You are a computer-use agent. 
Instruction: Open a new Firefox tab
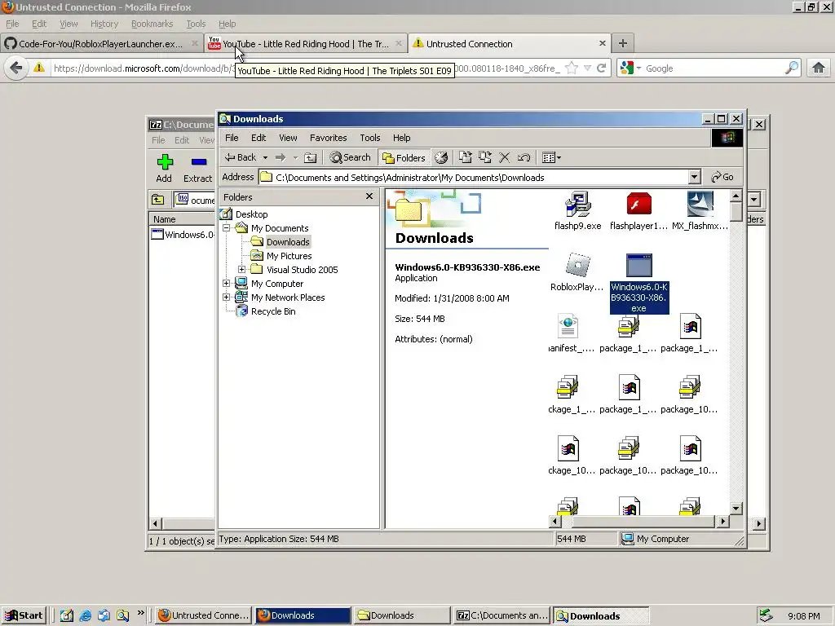point(622,43)
